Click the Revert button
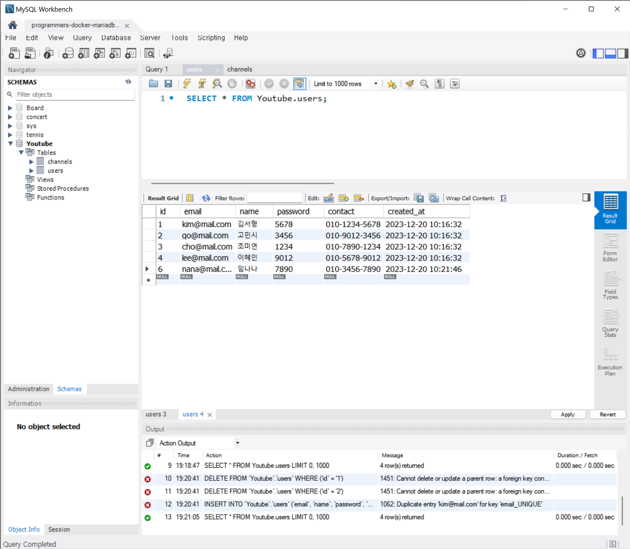Viewport: 630px width, 549px height. (x=607, y=414)
